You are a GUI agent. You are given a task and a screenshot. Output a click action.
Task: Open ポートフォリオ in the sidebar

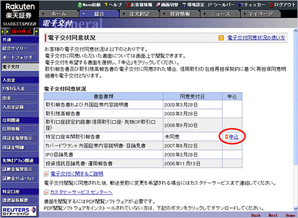[x=20, y=57]
